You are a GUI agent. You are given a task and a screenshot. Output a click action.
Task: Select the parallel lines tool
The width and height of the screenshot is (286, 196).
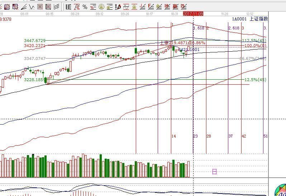click(57, 7)
